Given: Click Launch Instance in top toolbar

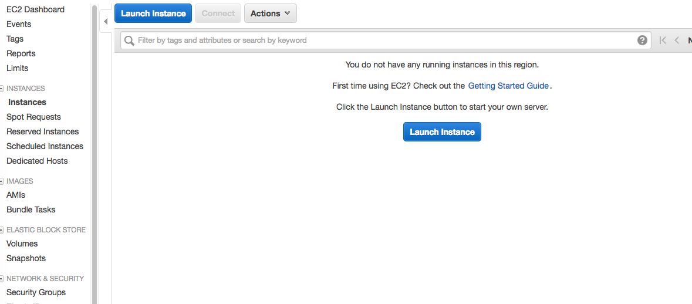Looking at the screenshot, I should point(153,13).
